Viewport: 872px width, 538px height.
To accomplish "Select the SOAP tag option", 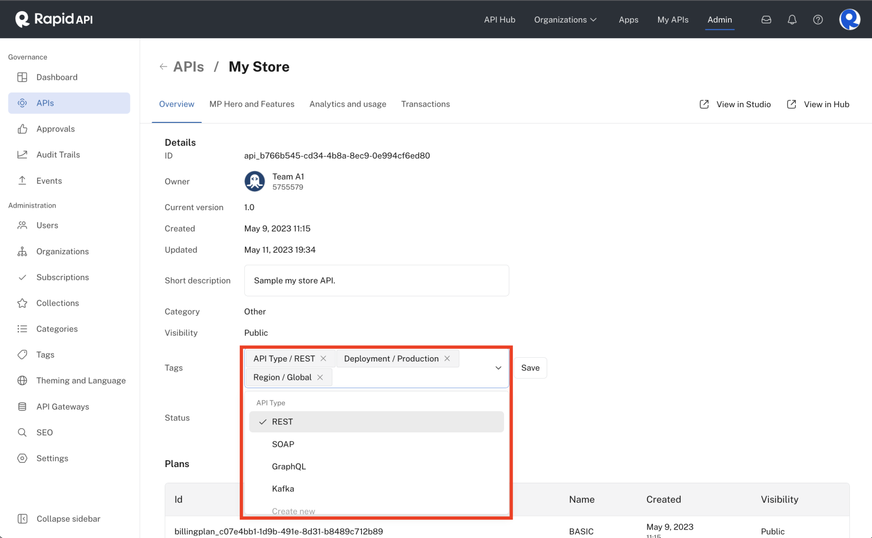I will (376, 444).
